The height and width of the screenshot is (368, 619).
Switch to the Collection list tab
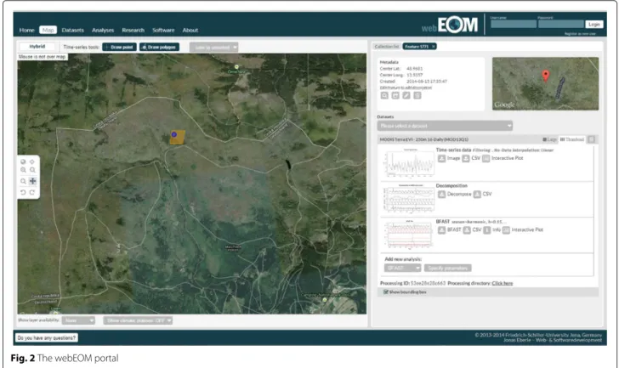tap(387, 47)
